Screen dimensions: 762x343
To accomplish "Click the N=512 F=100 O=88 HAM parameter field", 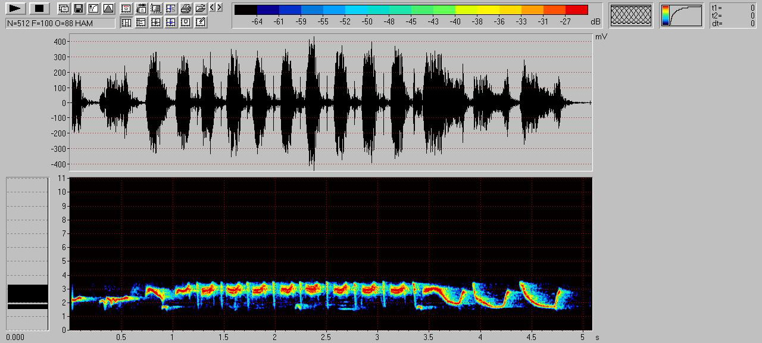I will click(60, 23).
